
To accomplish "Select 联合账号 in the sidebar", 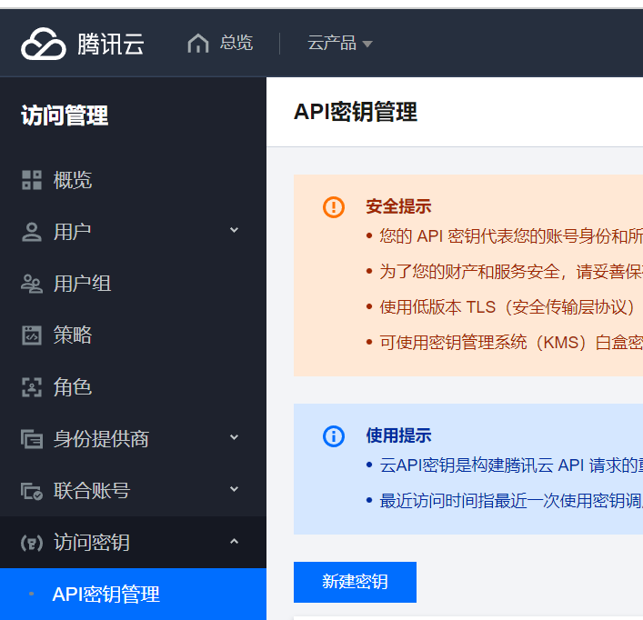I will click(x=92, y=491).
